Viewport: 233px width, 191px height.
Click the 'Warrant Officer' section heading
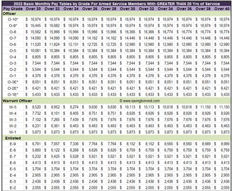coord(17,101)
